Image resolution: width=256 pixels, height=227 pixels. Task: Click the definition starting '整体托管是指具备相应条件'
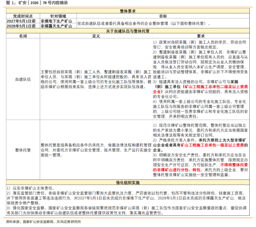[x=96, y=150]
